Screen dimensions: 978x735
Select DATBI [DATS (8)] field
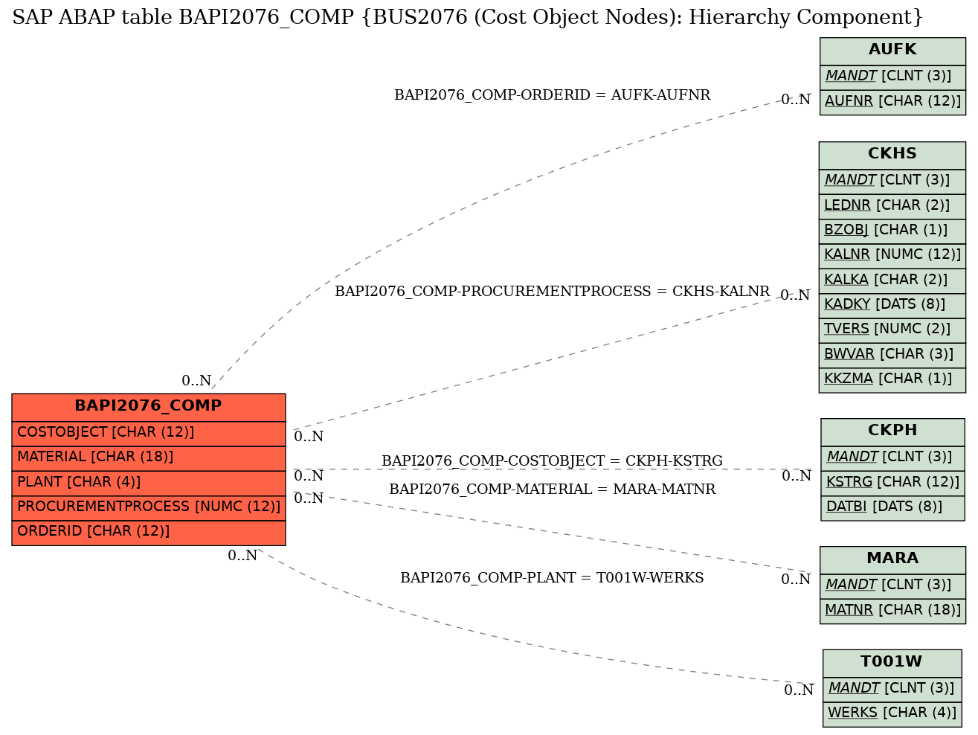(x=892, y=507)
